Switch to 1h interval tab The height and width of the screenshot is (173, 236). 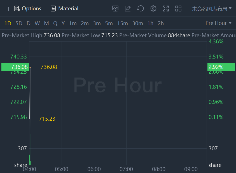pos(150,23)
